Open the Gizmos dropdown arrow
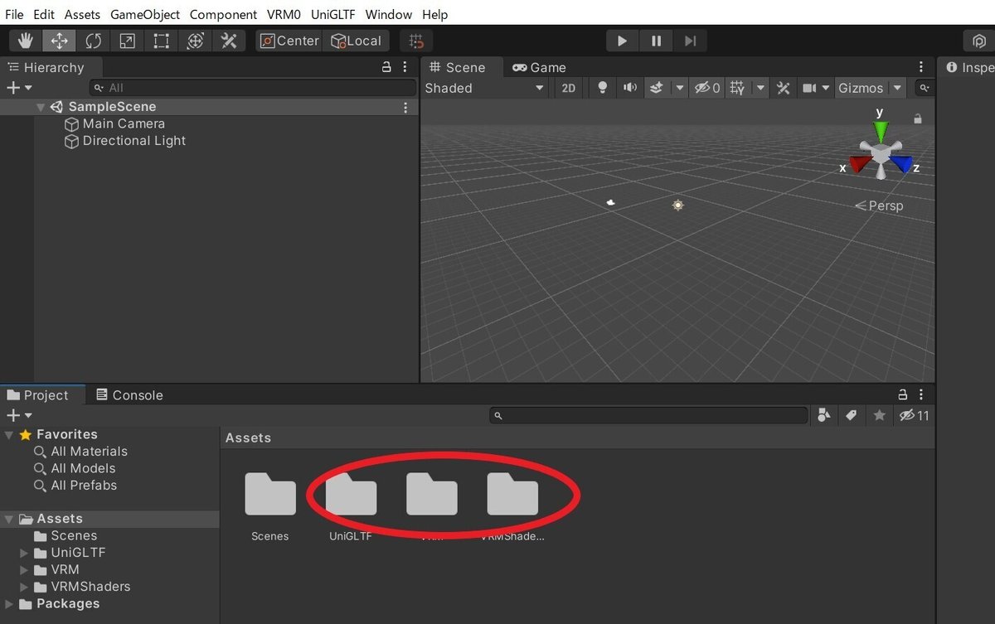995x624 pixels. pyautogui.click(x=897, y=88)
